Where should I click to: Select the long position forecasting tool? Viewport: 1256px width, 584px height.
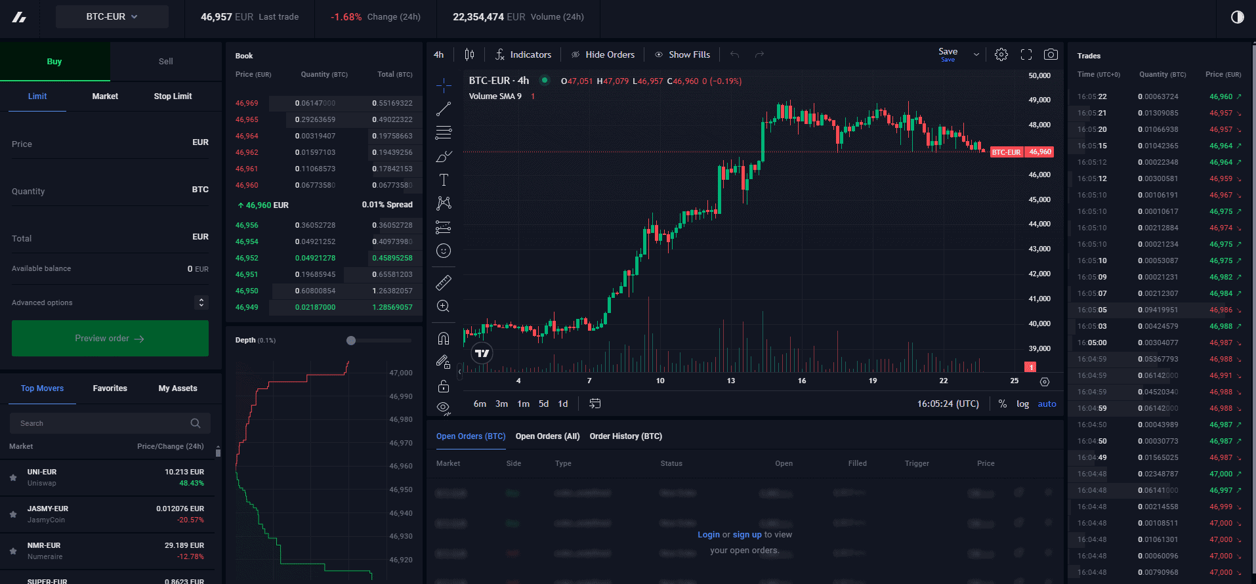pyautogui.click(x=444, y=227)
